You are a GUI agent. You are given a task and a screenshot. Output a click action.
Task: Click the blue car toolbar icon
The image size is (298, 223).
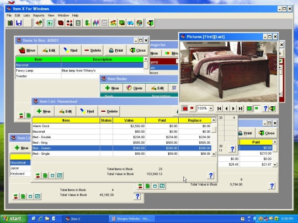pyautogui.click(x=131, y=23)
